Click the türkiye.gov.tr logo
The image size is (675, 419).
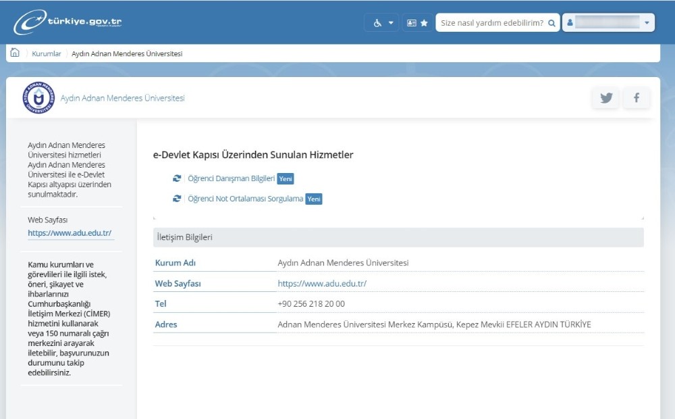click(x=67, y=21)
